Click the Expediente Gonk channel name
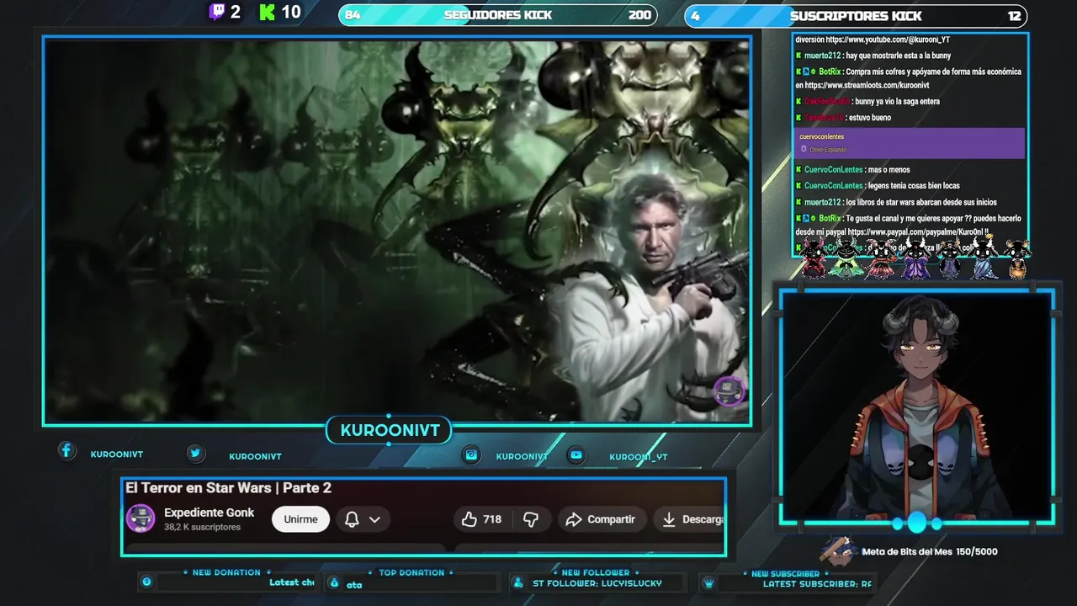This screenshot has height=606, width=1077. pos(209,513)
